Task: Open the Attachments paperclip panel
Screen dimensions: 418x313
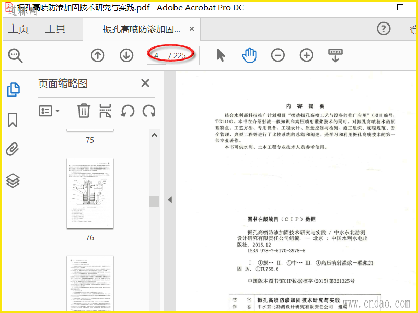Action: [x=13, y=150]
